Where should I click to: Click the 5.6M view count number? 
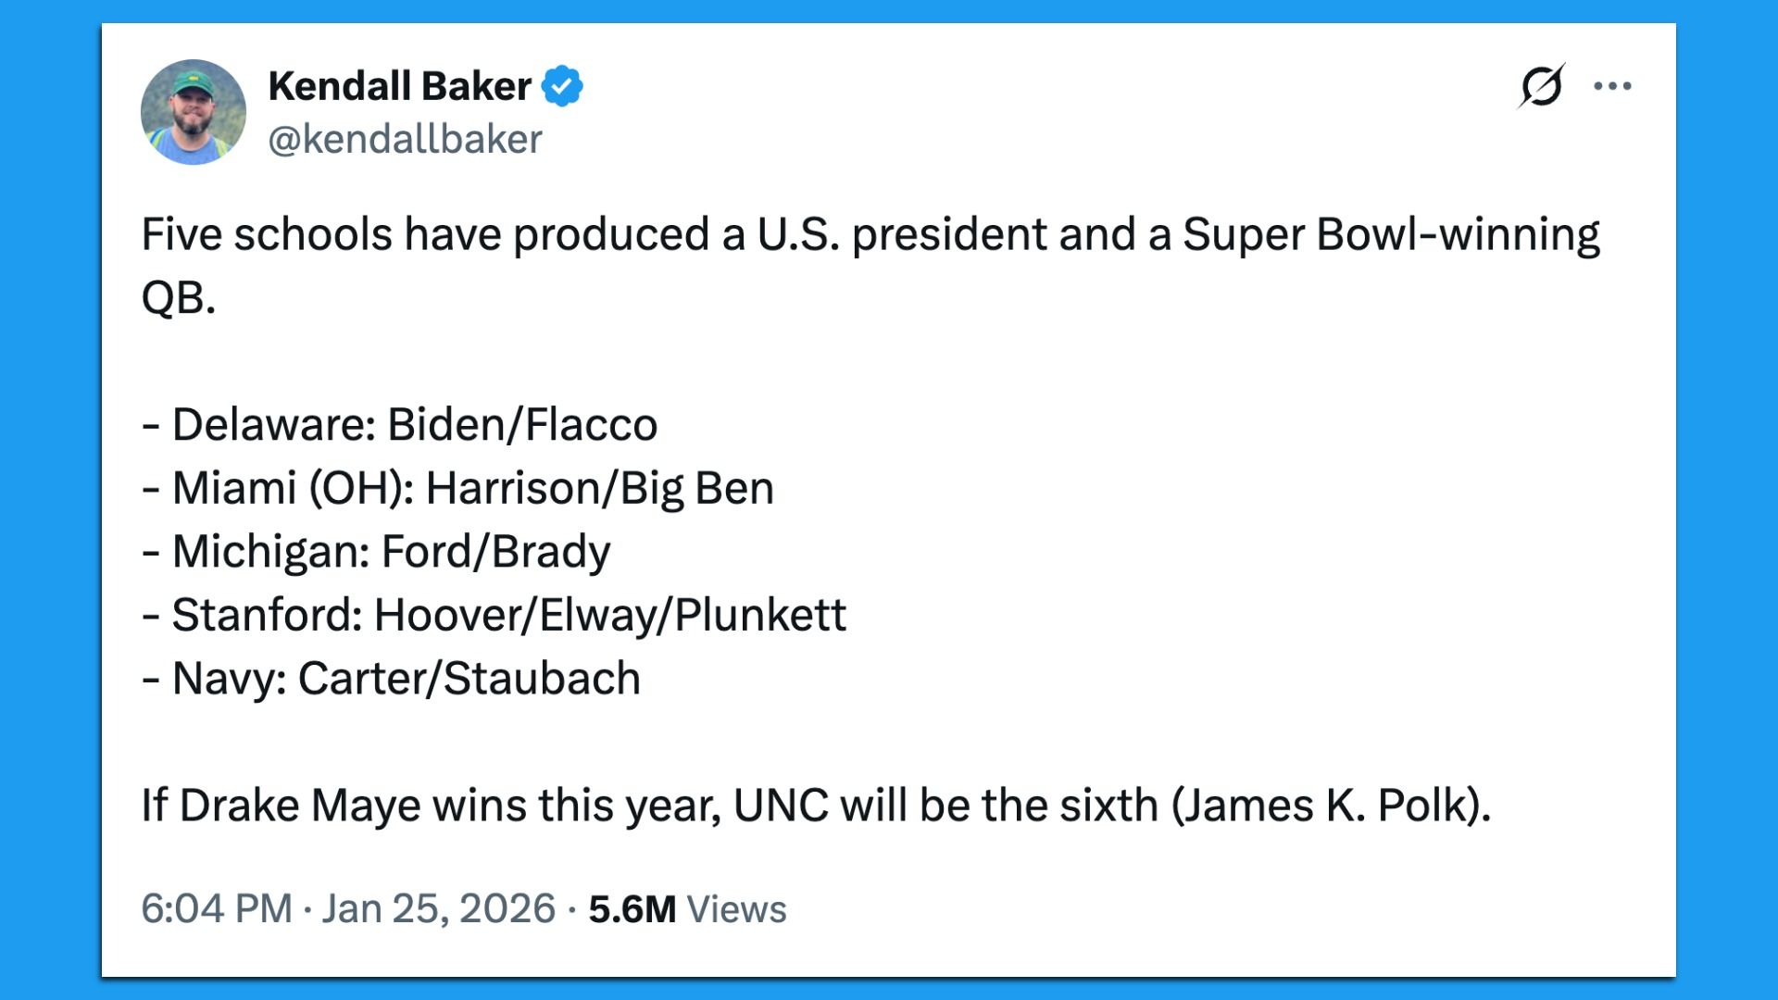coord(632,909)
